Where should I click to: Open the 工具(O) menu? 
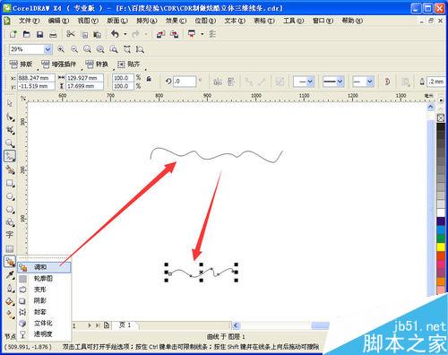(x=293, y=21)
